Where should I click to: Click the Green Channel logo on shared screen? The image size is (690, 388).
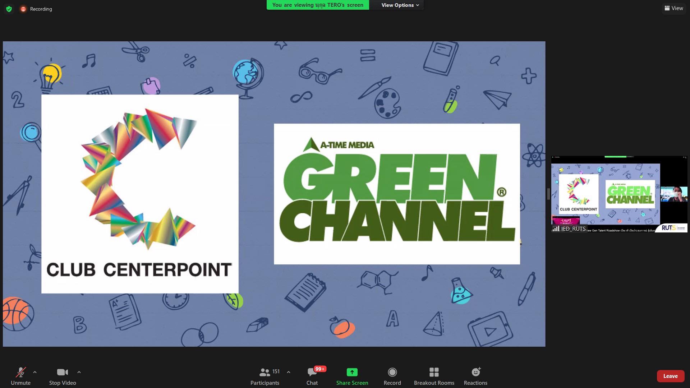[397, 194]
